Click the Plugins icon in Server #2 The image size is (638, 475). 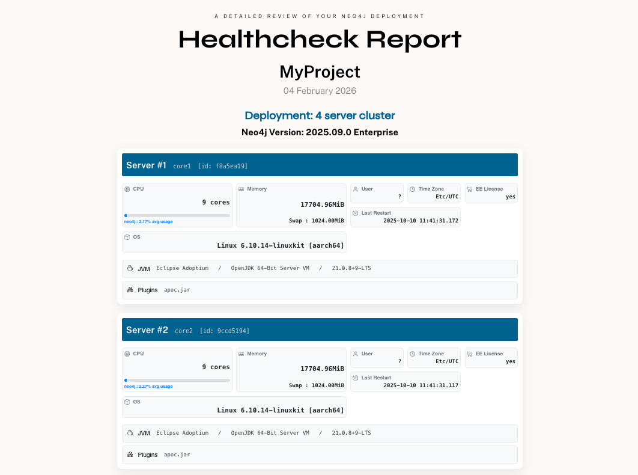(130, 454)
